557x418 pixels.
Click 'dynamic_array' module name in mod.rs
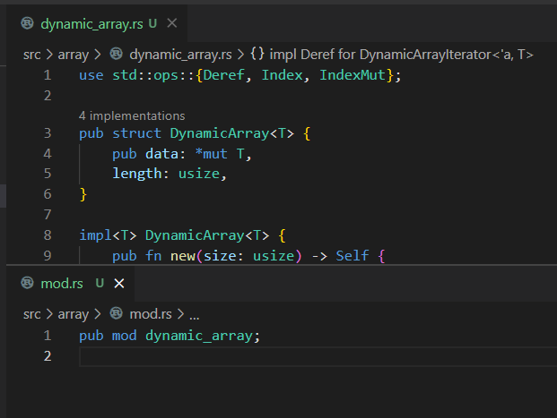pyautogui.click(x=198, y=336)
